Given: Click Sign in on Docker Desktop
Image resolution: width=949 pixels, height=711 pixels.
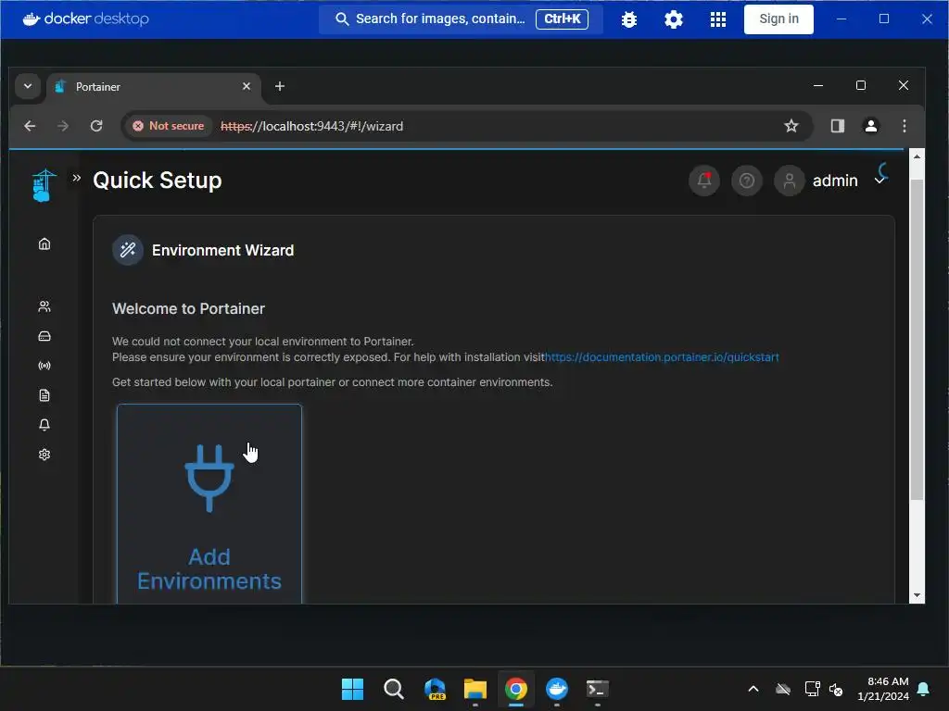Looking at the screenshot, I should pyautogui.click(x=778, y=19).
